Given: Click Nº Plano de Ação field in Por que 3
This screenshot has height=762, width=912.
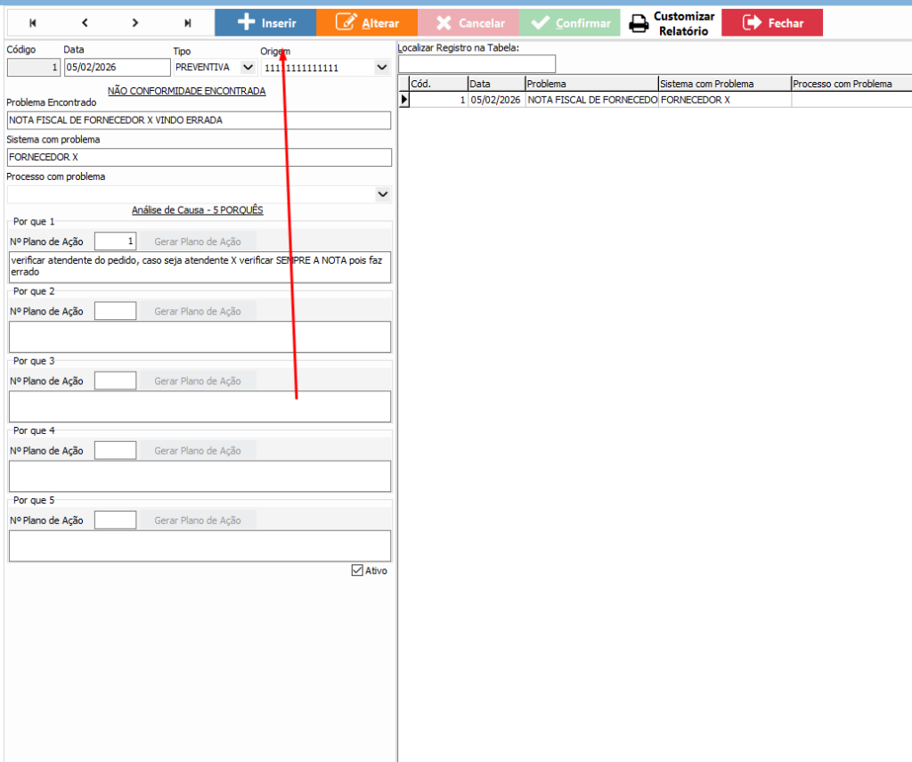Looking at the screenshot, I should click(115, 381).
